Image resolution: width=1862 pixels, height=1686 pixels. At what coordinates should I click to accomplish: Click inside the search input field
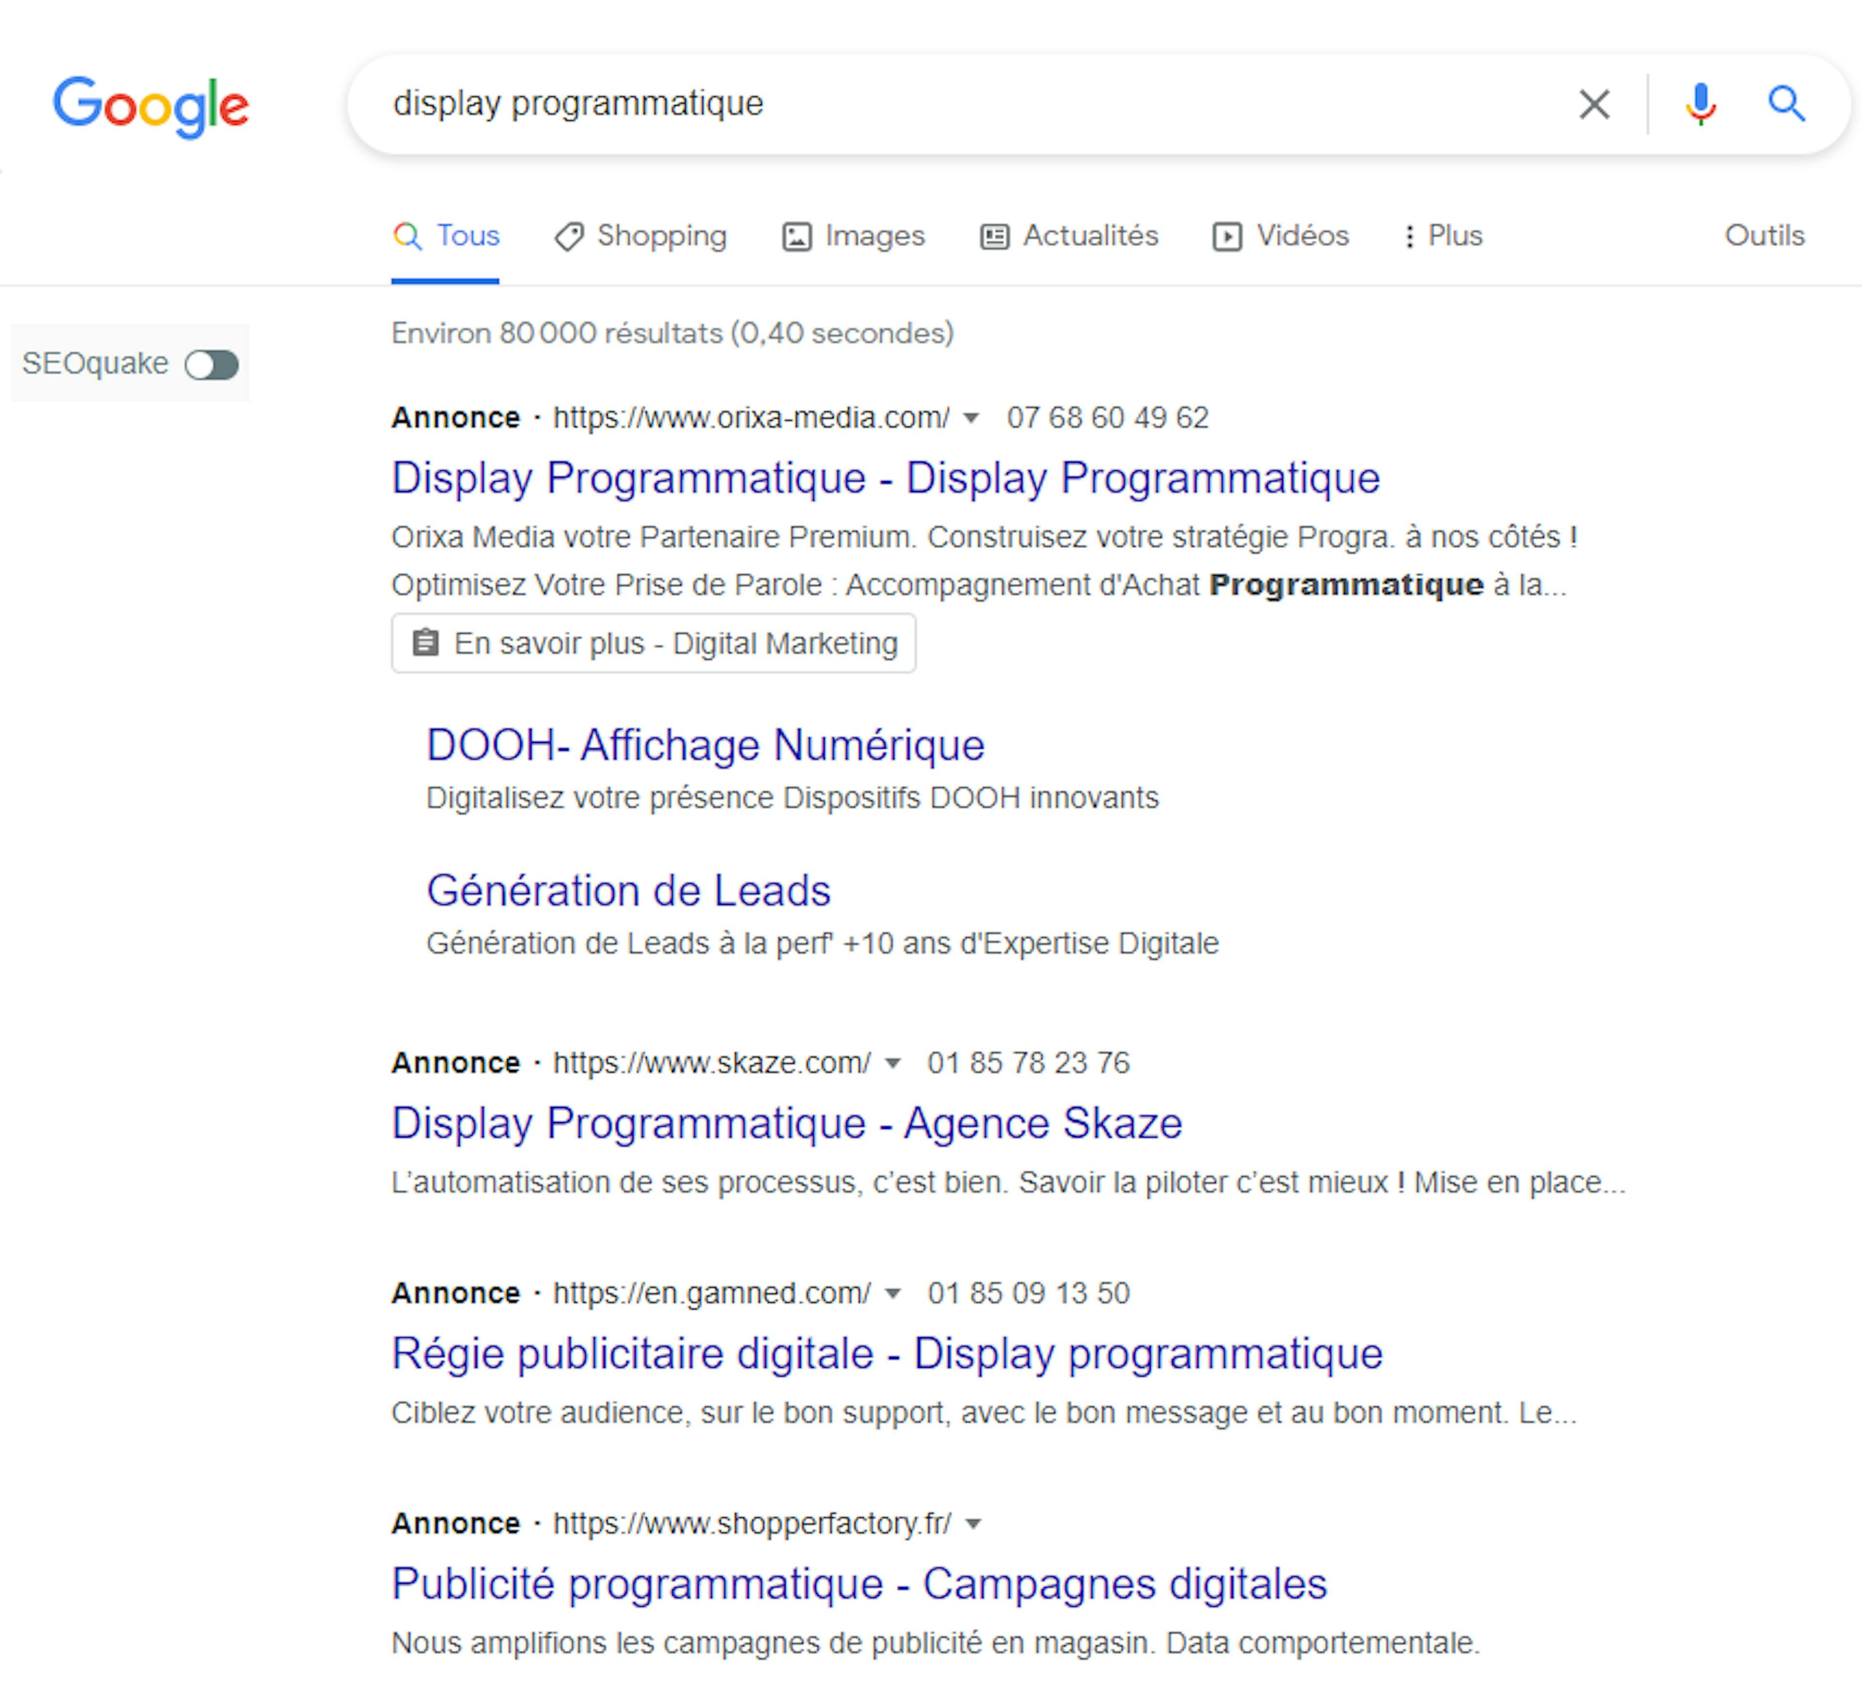coord(831,103)
